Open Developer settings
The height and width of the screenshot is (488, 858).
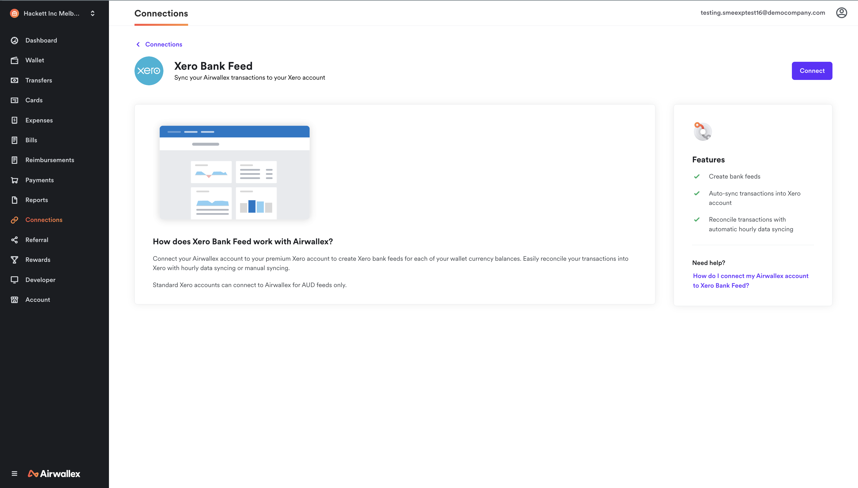(40, 280)
